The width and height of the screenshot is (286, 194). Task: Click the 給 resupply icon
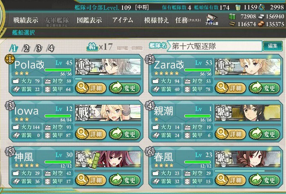pyautogui.click(x=92, y=47)
